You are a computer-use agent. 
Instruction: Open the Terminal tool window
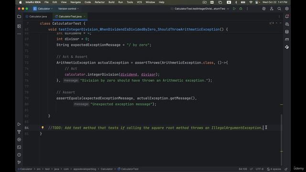[x=19, y=147]
